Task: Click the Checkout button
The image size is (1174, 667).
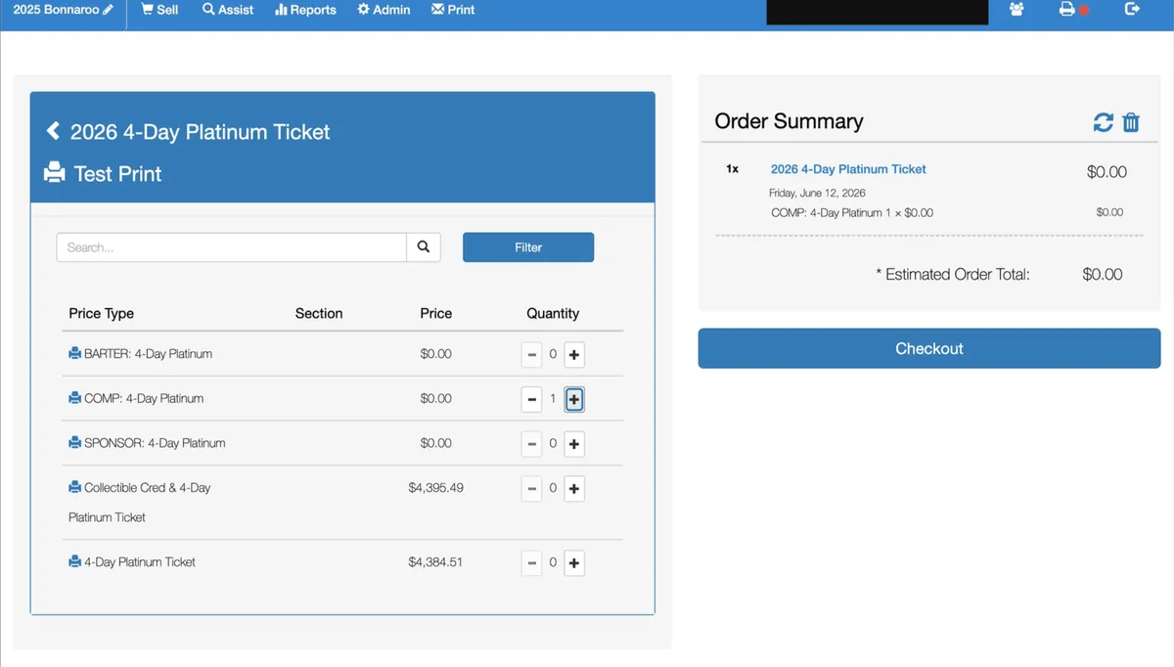Action: coord(929,348)
